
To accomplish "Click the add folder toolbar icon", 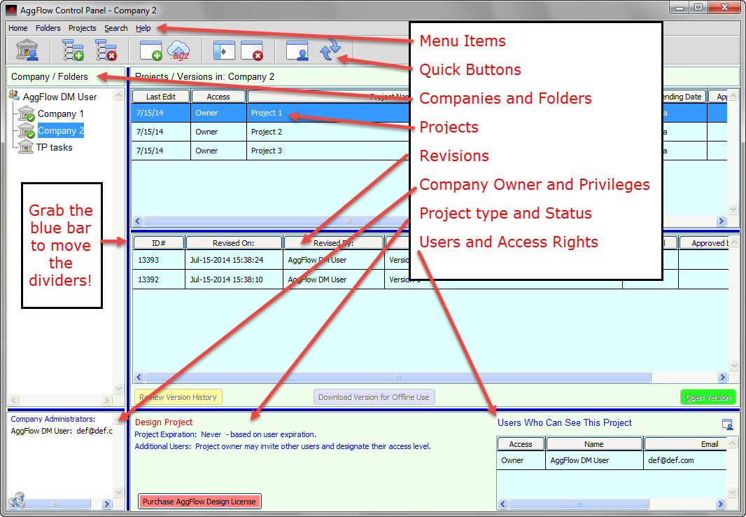I will pyautogui.click(x=73, y=51).
